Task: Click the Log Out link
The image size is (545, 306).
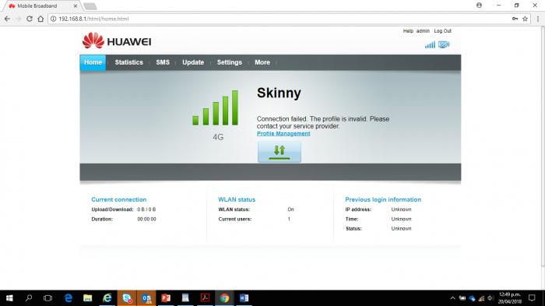Action: coord(442,31)
